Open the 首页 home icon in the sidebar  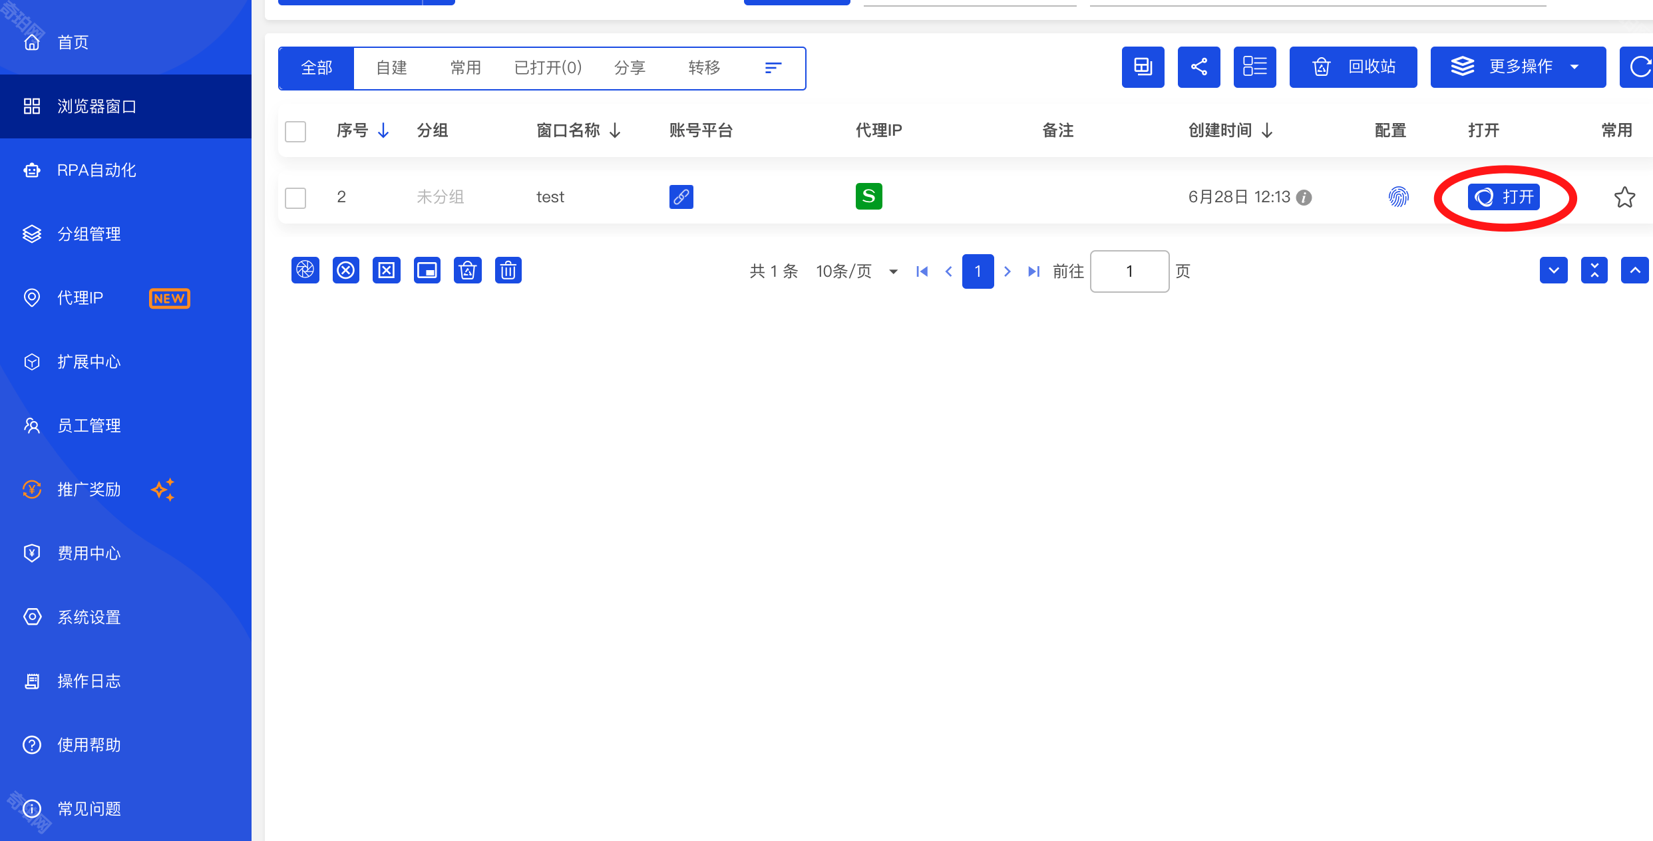pyautogui.click(x=32, y=43)
